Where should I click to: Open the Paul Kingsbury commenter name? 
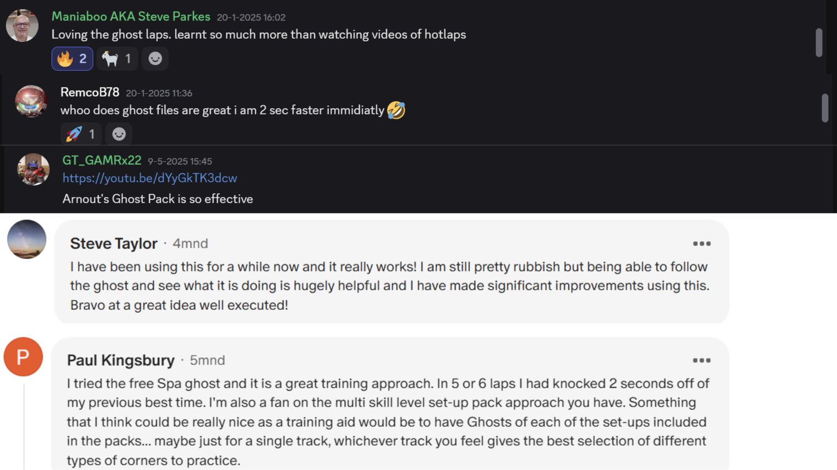[121, 360]
